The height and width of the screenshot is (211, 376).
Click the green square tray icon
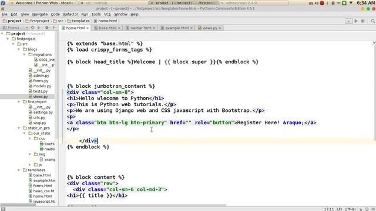tap(344, 3)
